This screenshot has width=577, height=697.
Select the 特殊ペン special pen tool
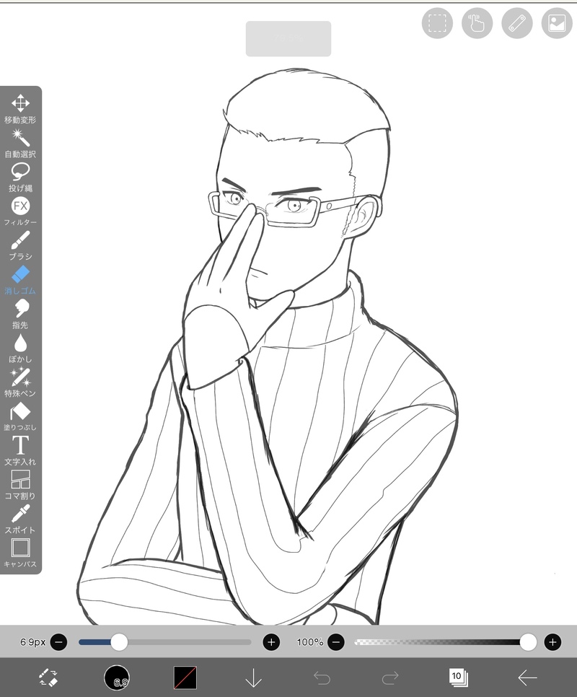click(20, 382)
